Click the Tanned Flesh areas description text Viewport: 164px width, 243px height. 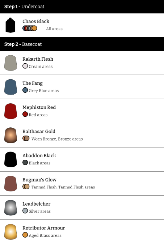click(x=63, y=187)
